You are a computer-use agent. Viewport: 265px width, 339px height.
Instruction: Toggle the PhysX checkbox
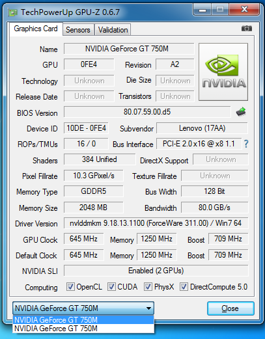[148, 287]
